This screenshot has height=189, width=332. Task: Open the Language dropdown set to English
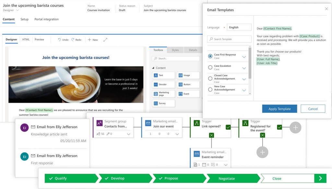tap(239, 27)
